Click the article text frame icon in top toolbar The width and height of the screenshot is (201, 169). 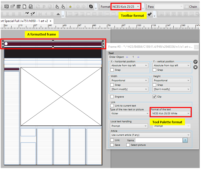pyautogui.click(x=7, y=6)
